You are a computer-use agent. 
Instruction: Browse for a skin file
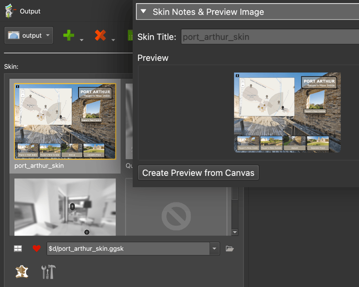(x=229, y=248)
